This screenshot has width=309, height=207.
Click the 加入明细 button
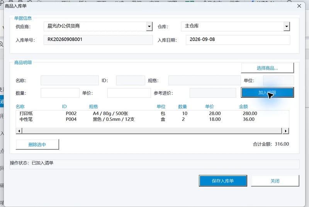pyautogui.click(x=267, y=92)
